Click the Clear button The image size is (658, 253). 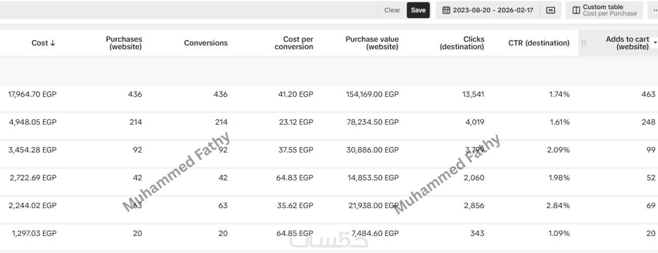[x=392, y=10]
